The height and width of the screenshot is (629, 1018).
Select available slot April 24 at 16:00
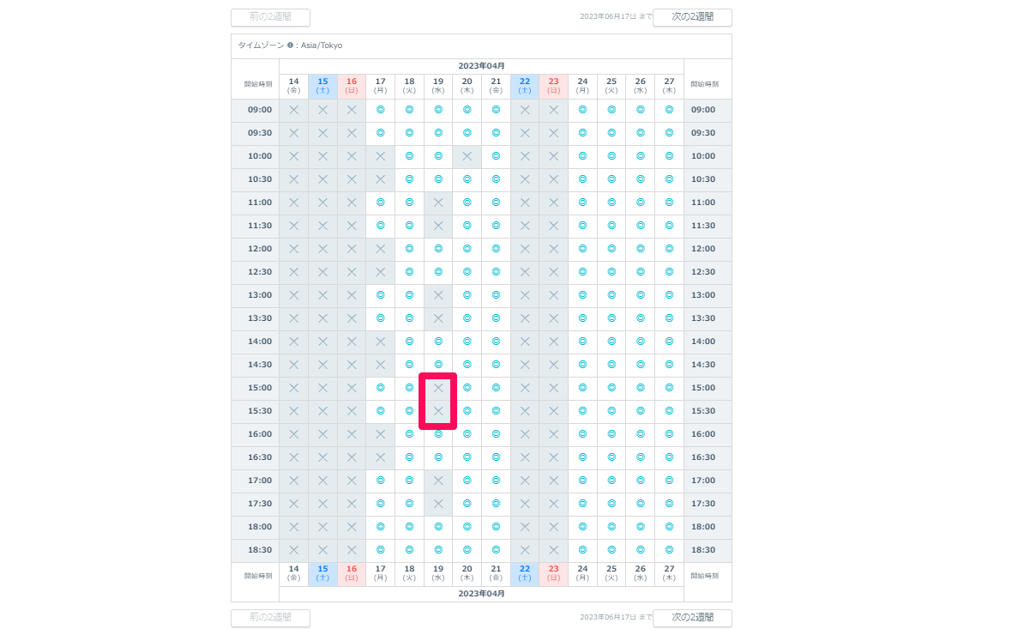(582, 434)
